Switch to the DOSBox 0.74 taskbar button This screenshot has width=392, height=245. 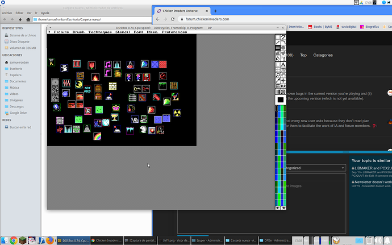click(73, 240)
